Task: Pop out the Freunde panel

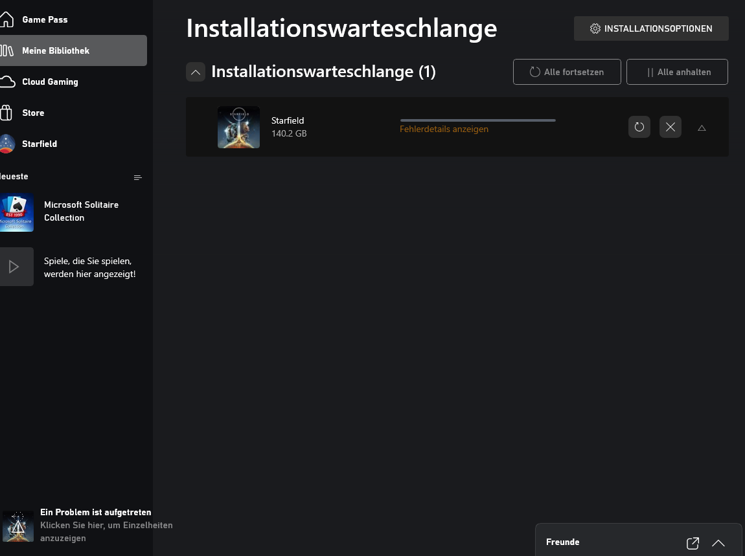Action: click(693, 542)
